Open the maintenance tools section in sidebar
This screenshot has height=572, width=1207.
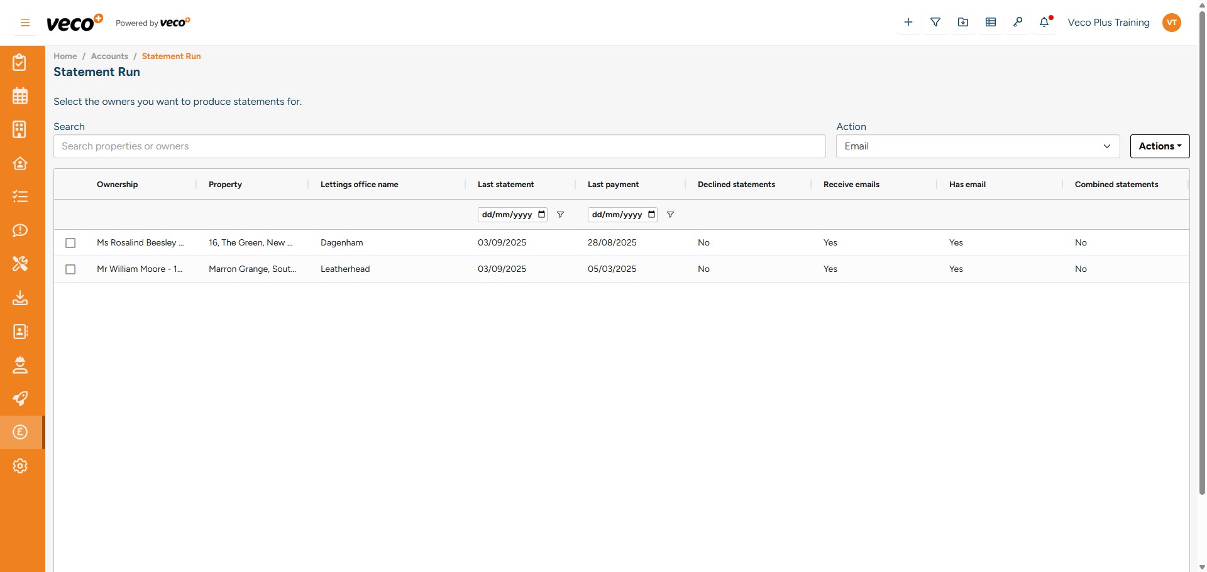coord(20,264)
